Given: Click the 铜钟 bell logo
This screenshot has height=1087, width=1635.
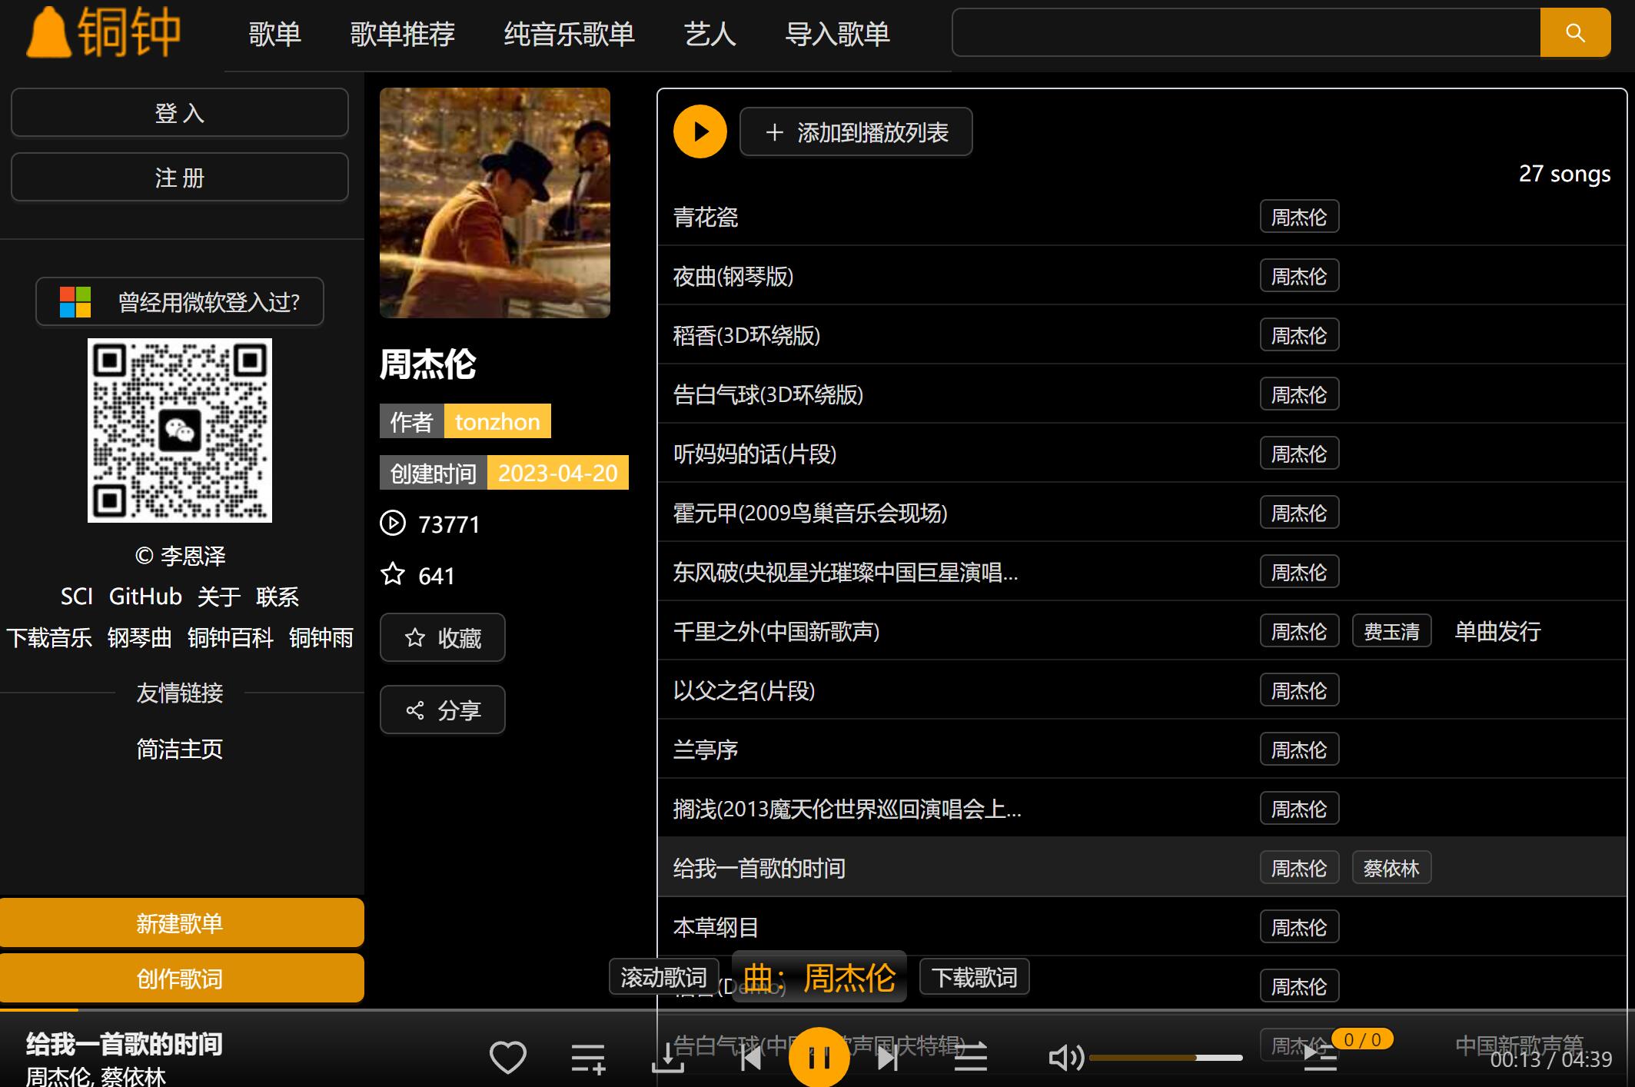Looking at the screenshot, I should pyautogui.click(x=103, y=32).
